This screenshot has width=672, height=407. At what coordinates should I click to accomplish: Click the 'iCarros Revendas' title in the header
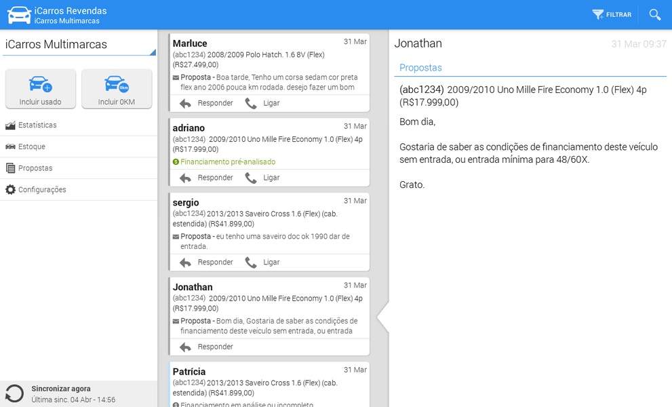71,11
